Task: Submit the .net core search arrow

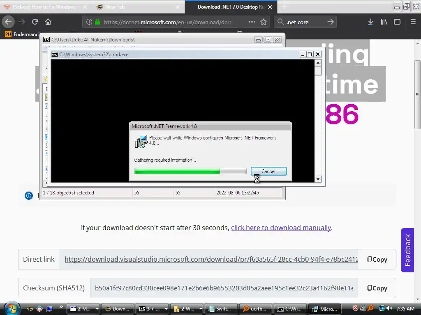Action: coord(331,22)
